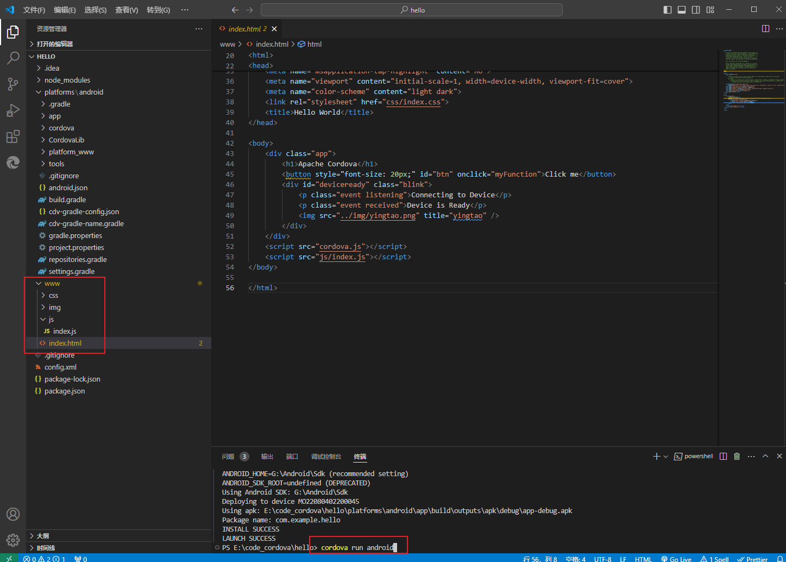
Task: Open the Manage settings gear
Action: tap(13, 540)
